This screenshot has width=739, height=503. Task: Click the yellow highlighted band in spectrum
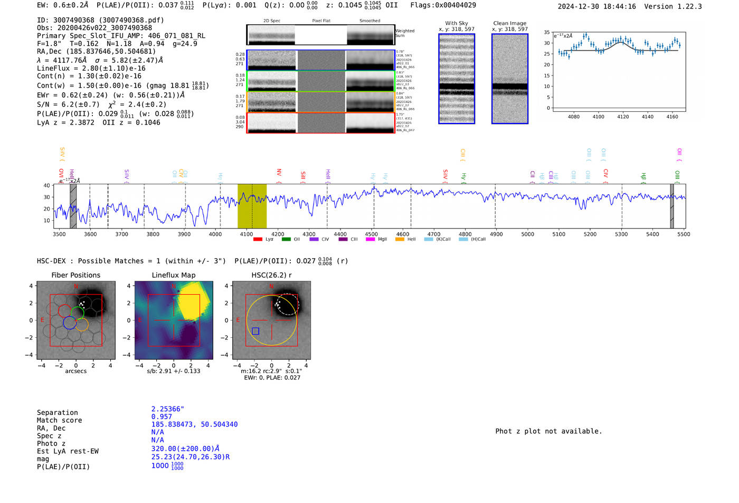tap(252, 206)
